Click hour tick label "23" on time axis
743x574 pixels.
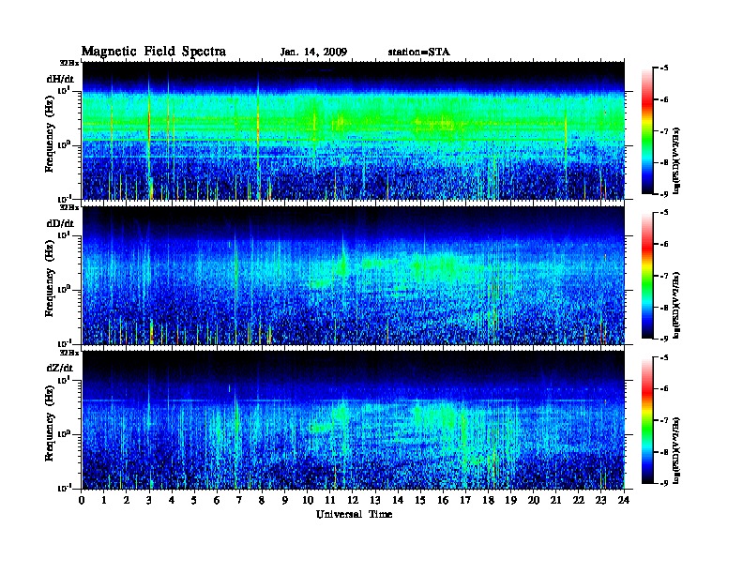click(601, 500)
